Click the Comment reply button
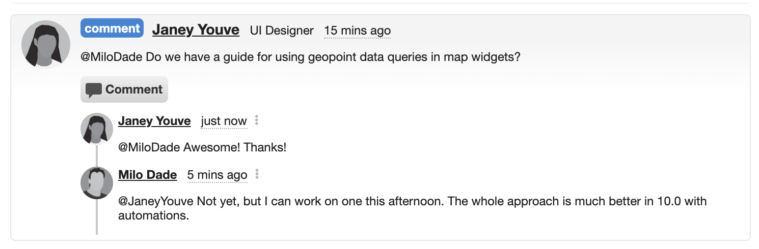 tap(124, 89)
